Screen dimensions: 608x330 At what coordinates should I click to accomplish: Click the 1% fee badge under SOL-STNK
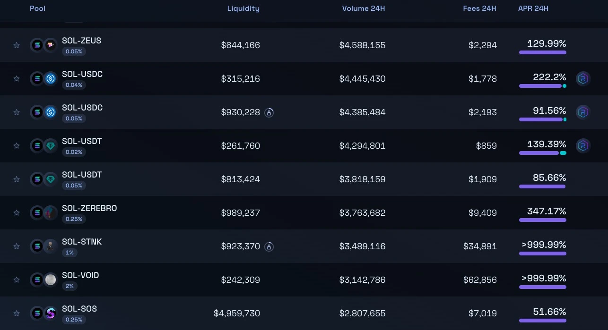(x=69, y=253)
